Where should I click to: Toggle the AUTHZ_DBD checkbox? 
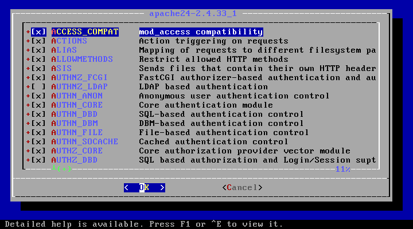[38, 160]
